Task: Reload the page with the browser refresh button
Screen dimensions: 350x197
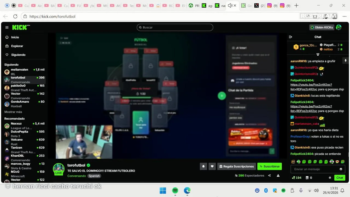Action: click(15, 16)
